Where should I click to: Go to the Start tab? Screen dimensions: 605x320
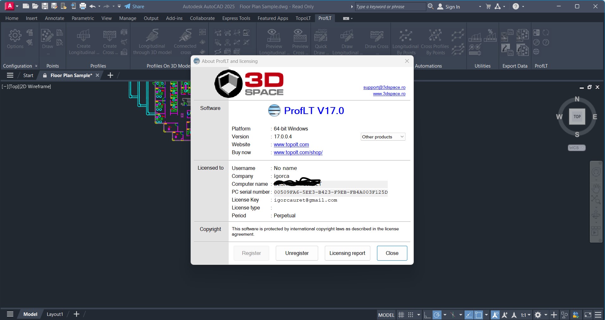point(28,75)
